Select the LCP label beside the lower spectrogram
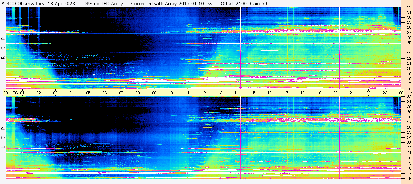 pyautogui.click(x=3, y=138)
